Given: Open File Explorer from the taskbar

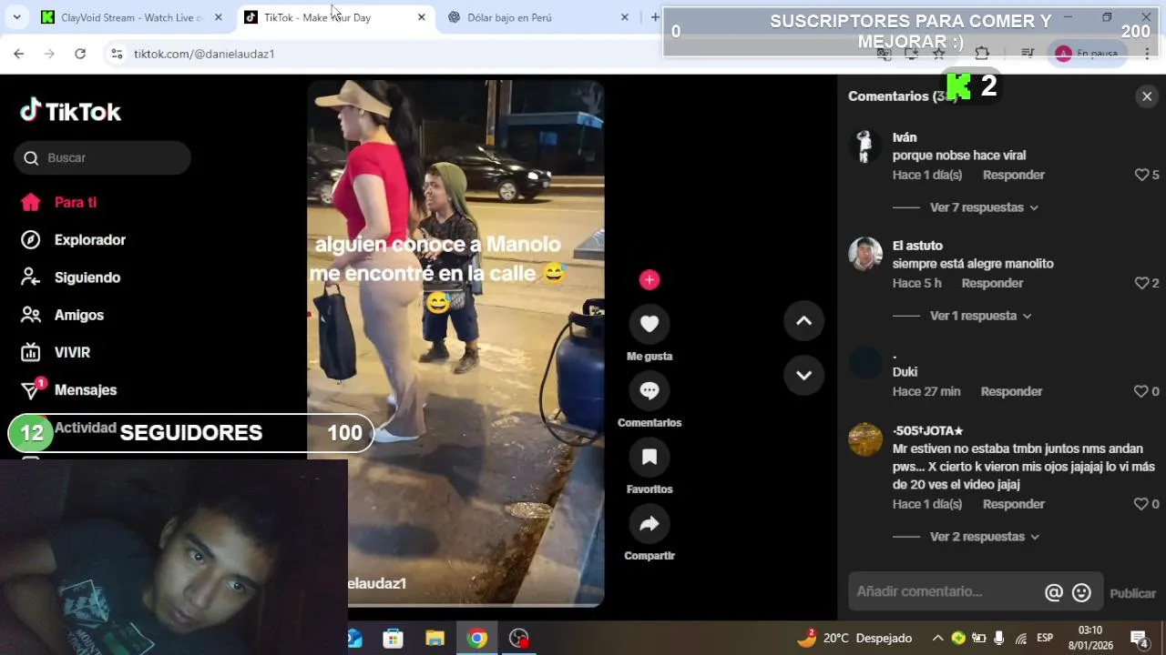Looking at the screenshot, I should [x=435, y=638].
